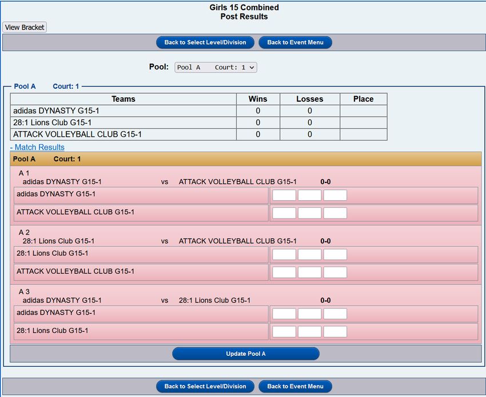486x397 pixels.
Task: Click the Losses column header
Action: click(x=310, y=99)
